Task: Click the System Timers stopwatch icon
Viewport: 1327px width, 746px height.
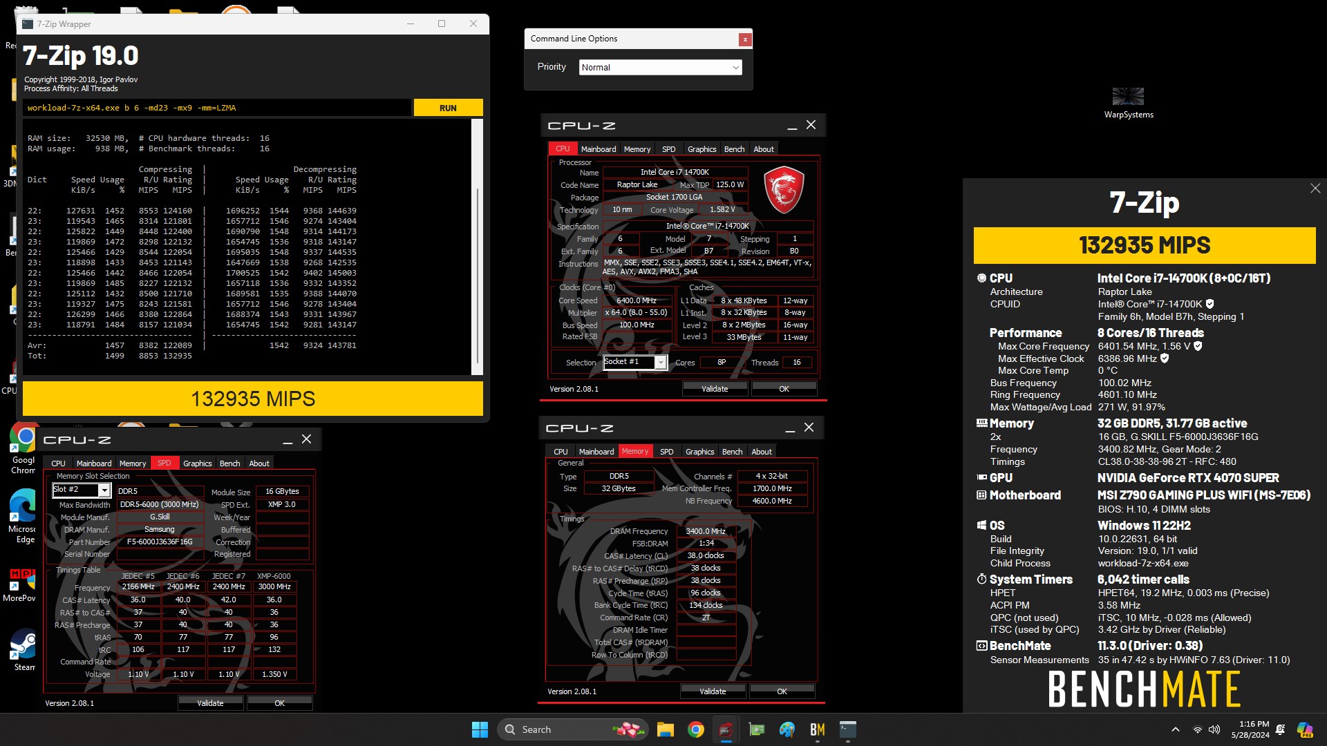Action: click(981, 580)
